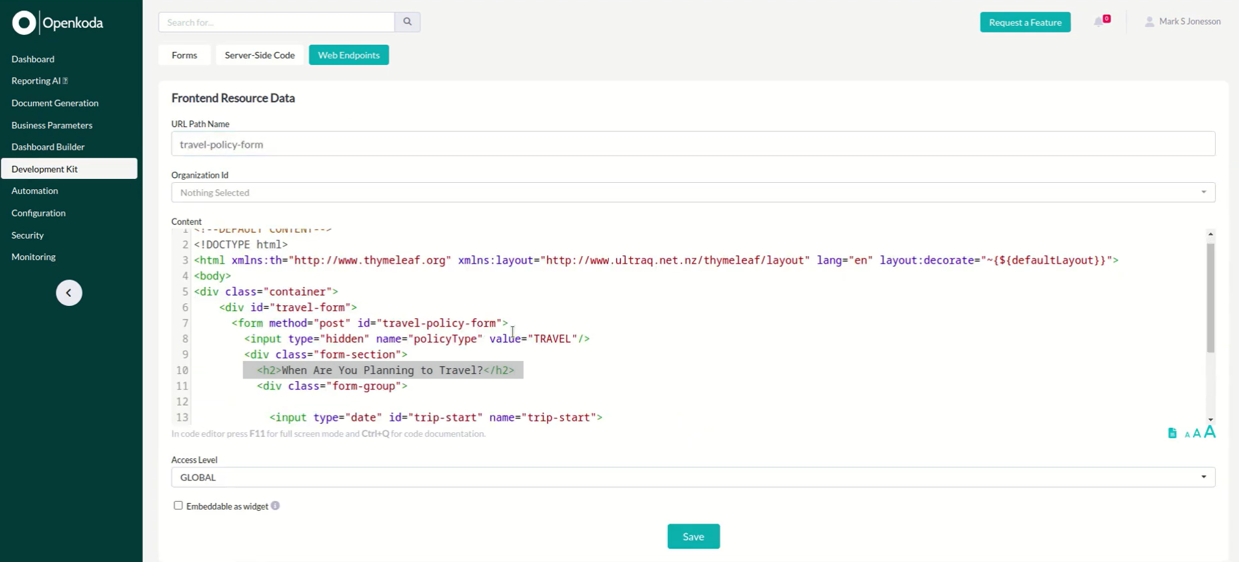1239x562 pixels.
Task: Click the form method="post" code line
Action: (x=370, y=323)
